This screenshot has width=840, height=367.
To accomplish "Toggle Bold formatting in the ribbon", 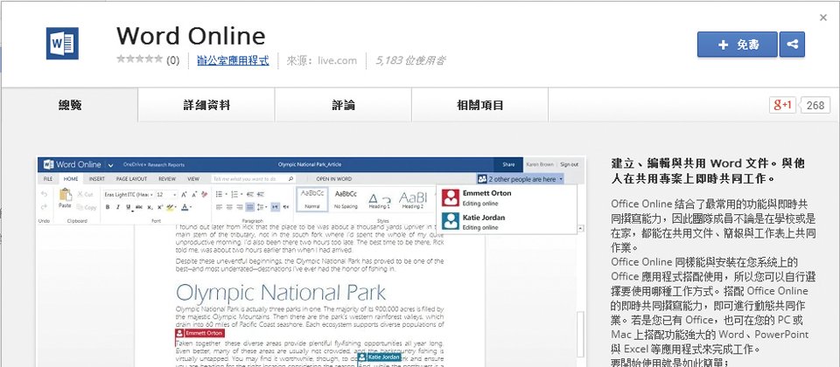I will [x=107, y=207].
